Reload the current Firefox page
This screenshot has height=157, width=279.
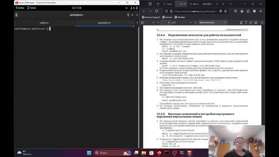point(157,11)
